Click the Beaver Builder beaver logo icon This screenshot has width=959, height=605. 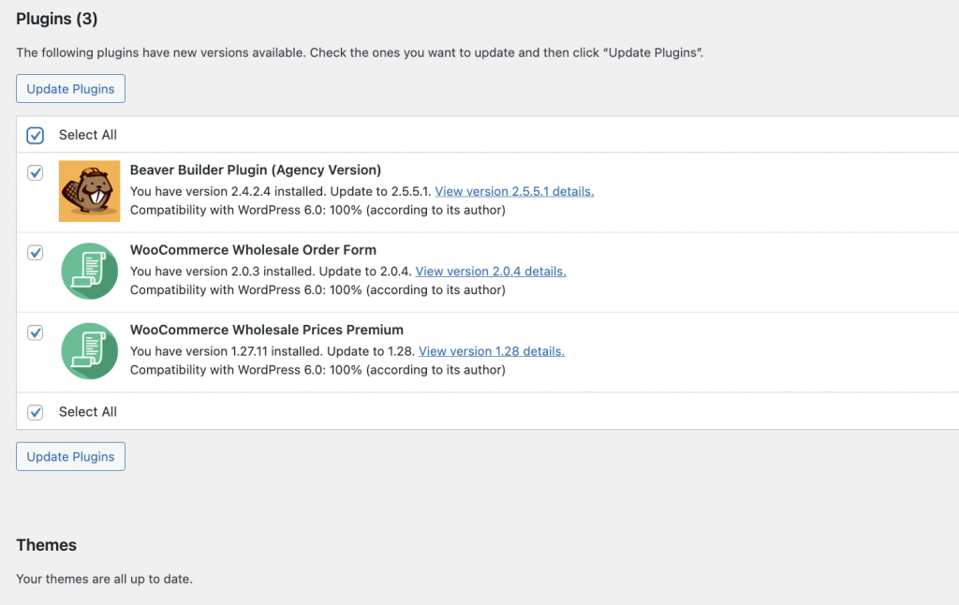coord(89,191)
